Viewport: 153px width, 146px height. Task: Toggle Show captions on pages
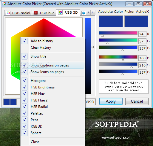point(53,65)
